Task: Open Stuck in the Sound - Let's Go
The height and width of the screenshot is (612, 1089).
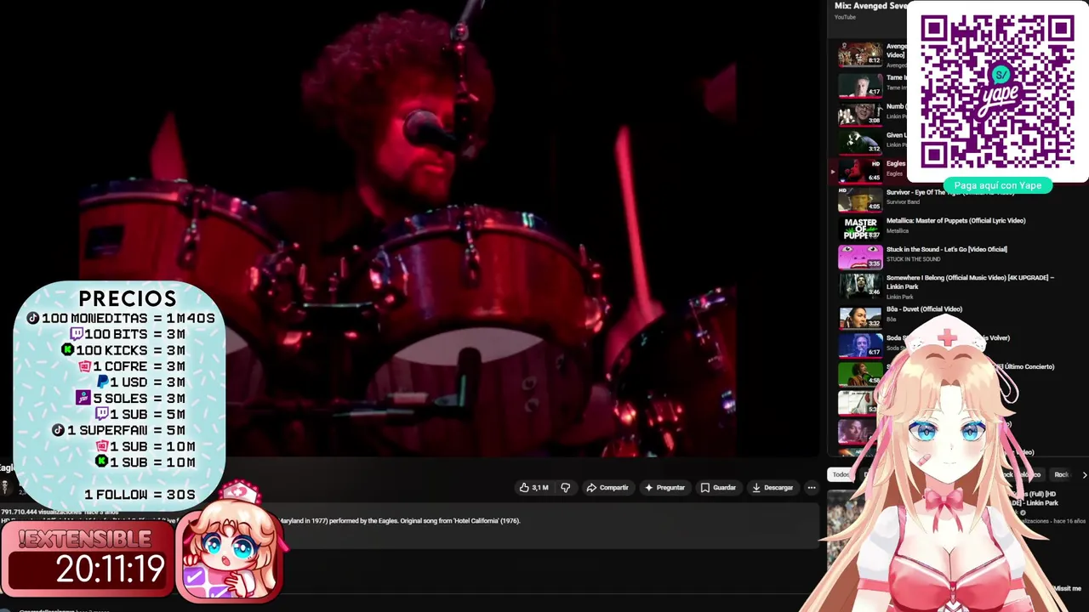Action: click(x=946, y=249)
